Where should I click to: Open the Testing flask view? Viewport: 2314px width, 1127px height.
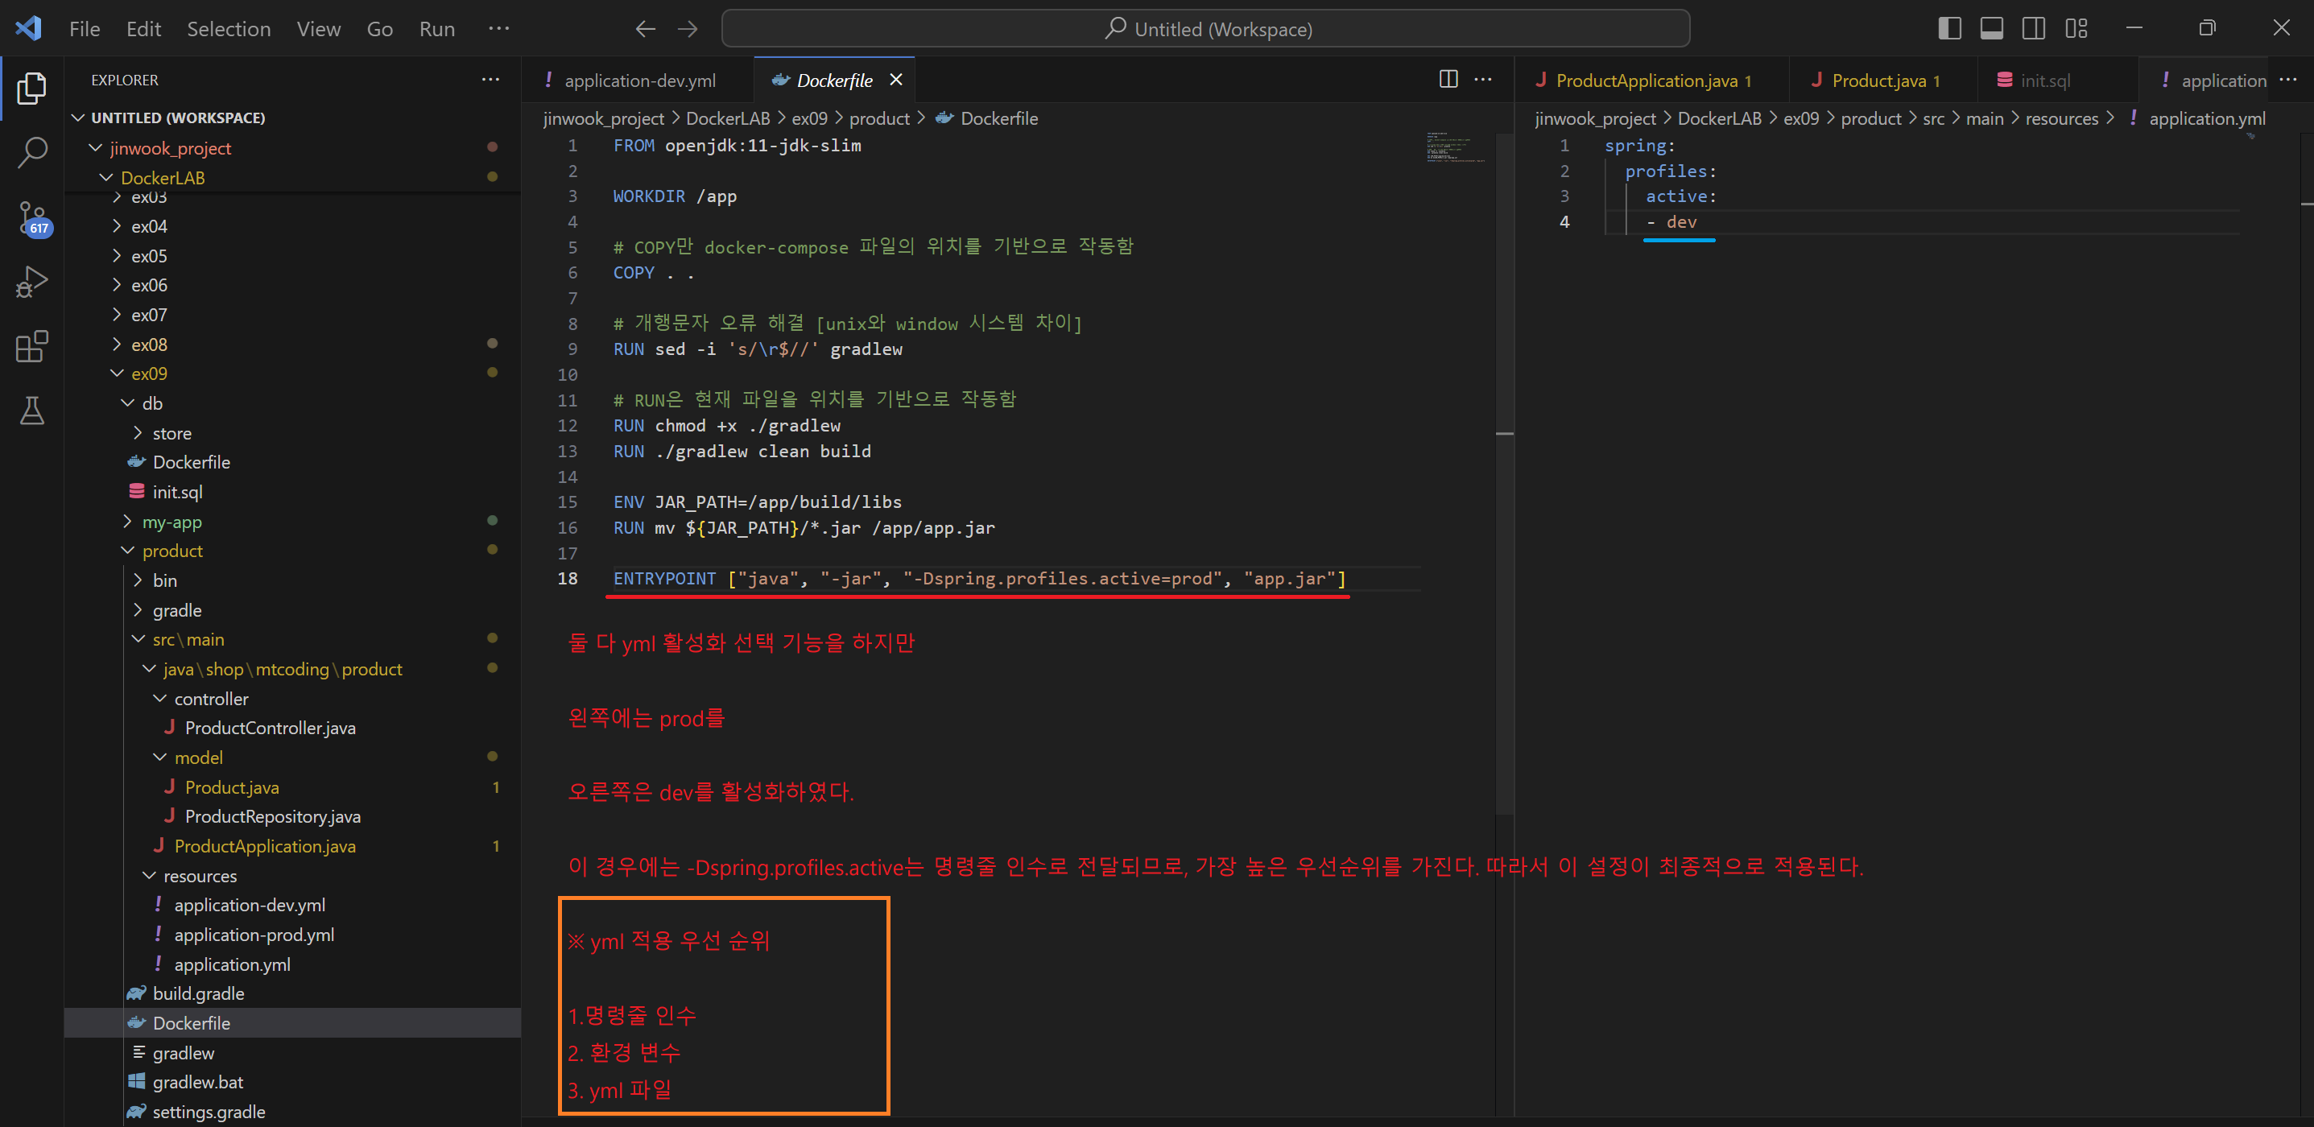click(x=32, y=411)
